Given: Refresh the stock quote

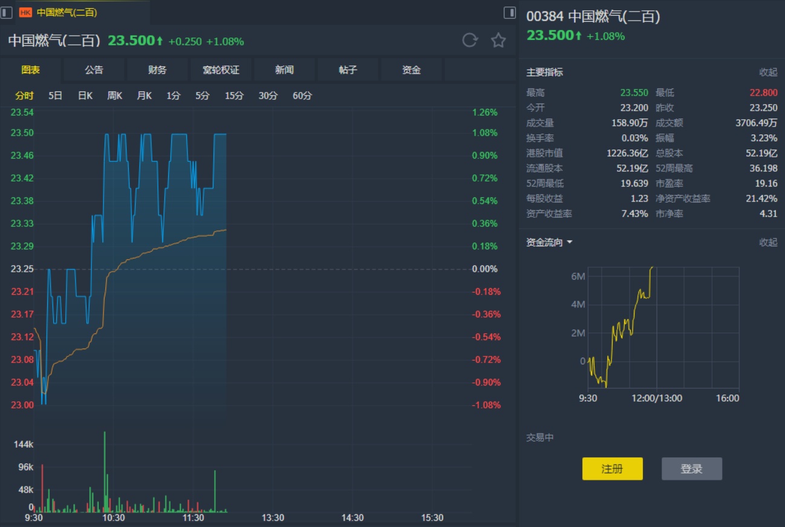Looking at the screenshot, I should (470, 41).
